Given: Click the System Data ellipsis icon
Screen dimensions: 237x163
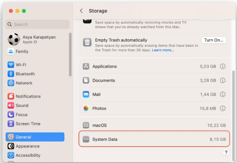Looking at the screenshot, I should (x=86, y=139).
